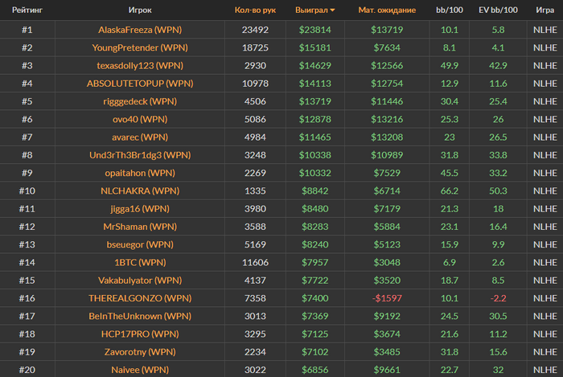Select winnings value $15181
563x377 pixels.
coord(315,47)
